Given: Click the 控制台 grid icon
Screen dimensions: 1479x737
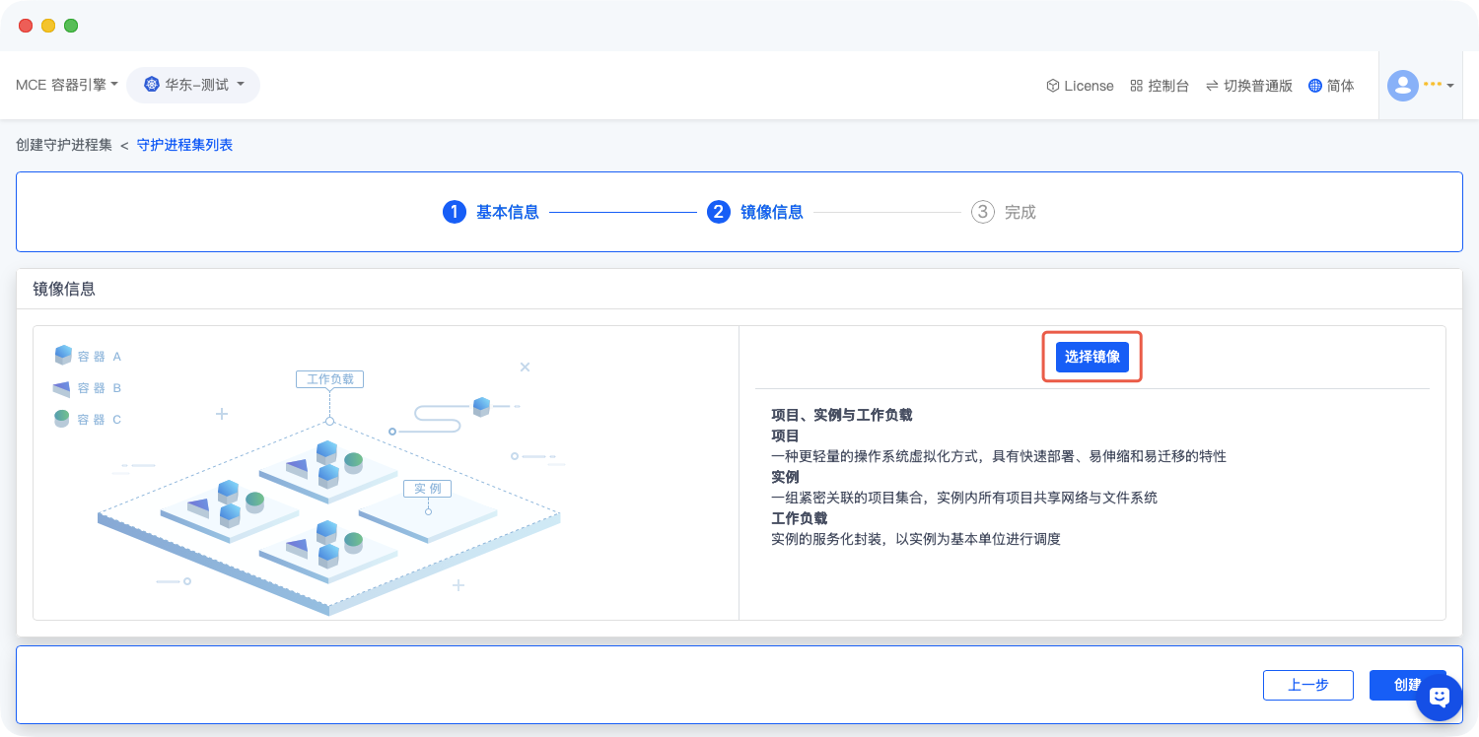Looking at the screenshot, I should tap(1136, 86).
